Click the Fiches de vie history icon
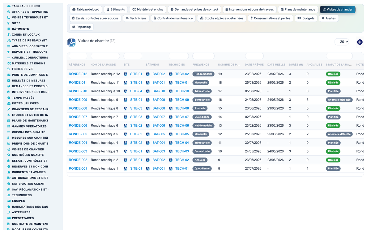 coord(9,69)
